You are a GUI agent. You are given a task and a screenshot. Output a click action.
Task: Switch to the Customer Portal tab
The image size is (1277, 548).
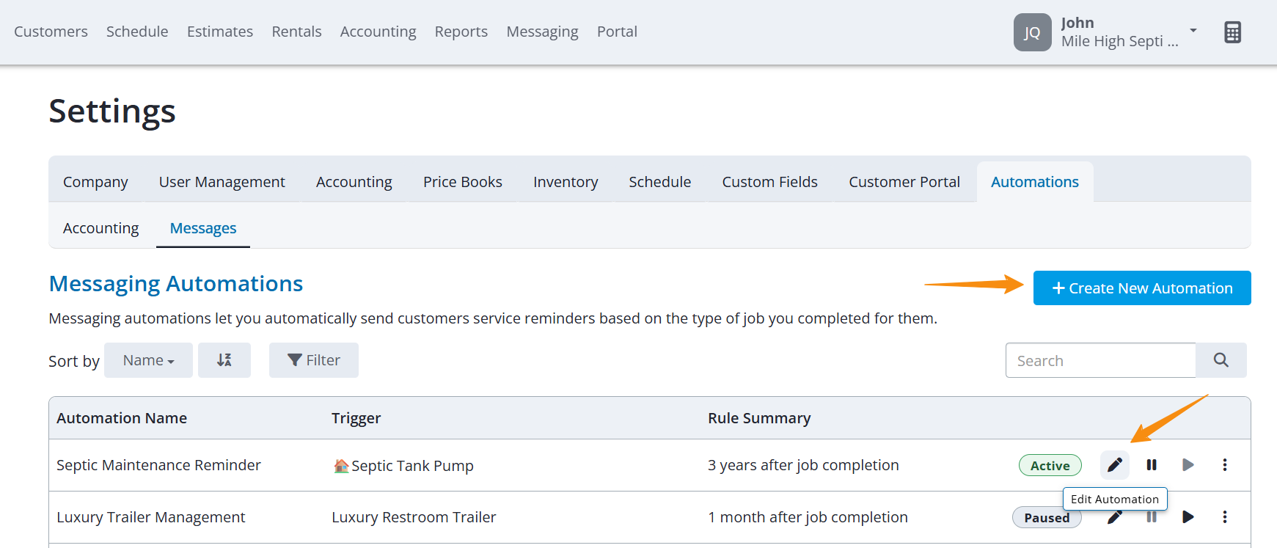pyautogui.click(x=904, y=182)
